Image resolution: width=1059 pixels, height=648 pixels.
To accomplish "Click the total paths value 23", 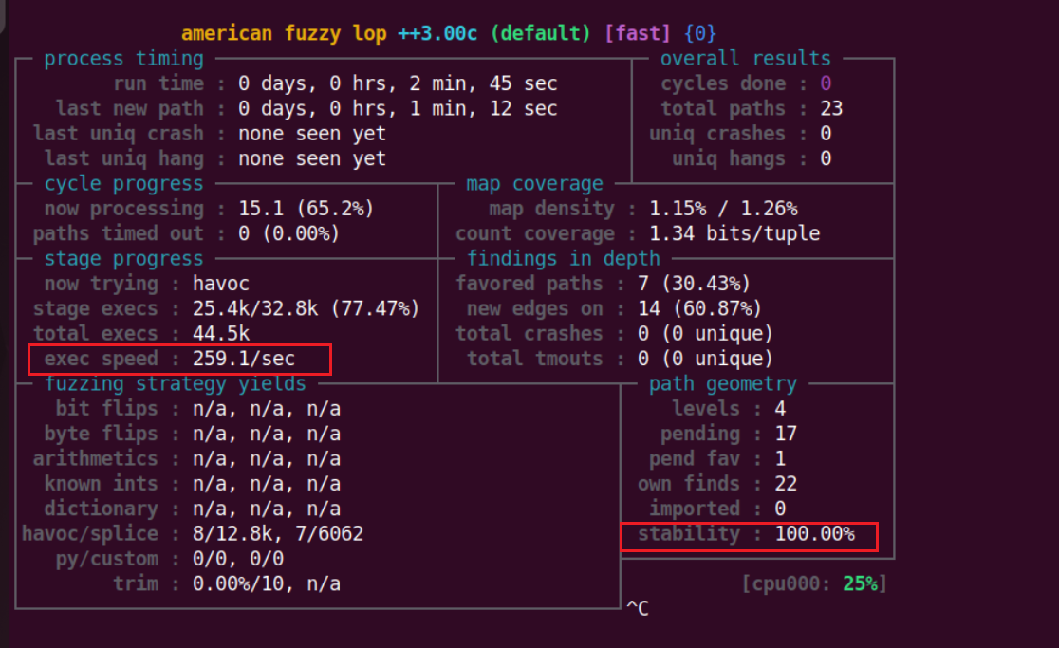I will pyautogui.click(x=831, y=109).
